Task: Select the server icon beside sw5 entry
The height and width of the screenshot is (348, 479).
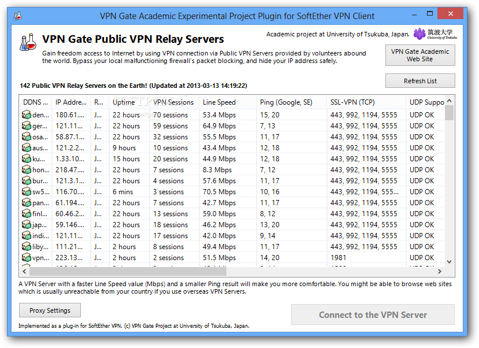Action: pyautogui.click(x=27, y=191)
